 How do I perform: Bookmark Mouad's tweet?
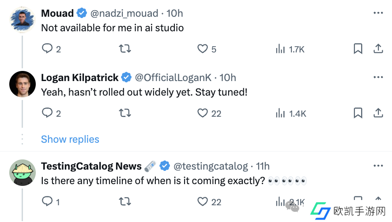point(358,48)
